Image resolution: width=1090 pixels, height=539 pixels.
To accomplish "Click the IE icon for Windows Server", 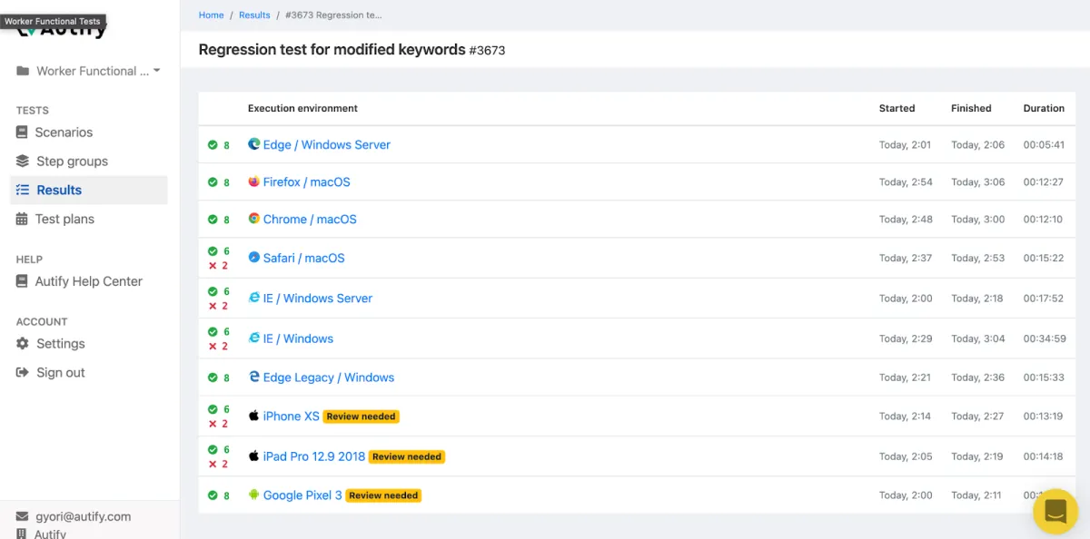I will point(254,298).
